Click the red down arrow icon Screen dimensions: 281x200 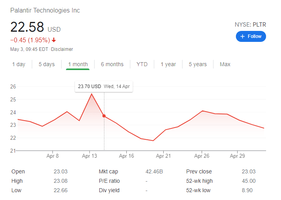click(x=54, y=40)
